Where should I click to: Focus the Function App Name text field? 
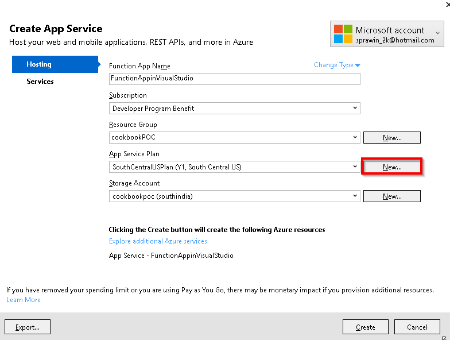tap(234, 79)
